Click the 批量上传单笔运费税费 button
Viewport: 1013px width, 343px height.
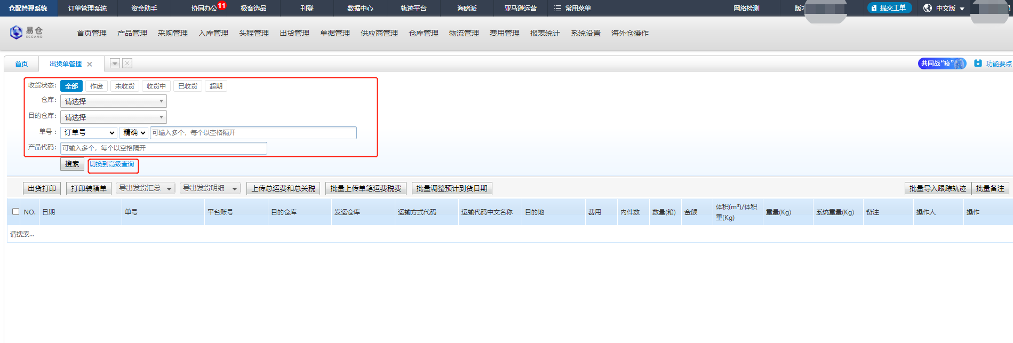point(366,189)
